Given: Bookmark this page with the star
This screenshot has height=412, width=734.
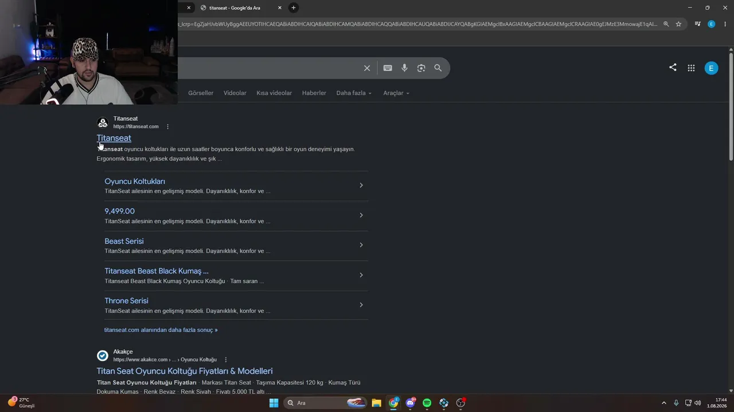Looking at the screenshot, I should point(678,24).
